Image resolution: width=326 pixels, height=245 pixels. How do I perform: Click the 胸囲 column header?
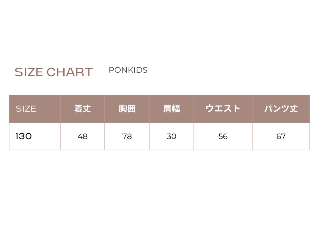127,109
